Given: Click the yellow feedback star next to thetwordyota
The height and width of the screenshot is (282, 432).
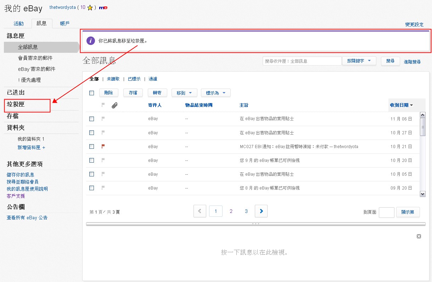Looking at the screenshot, I should pyautogui.click(x=90, y=7).
